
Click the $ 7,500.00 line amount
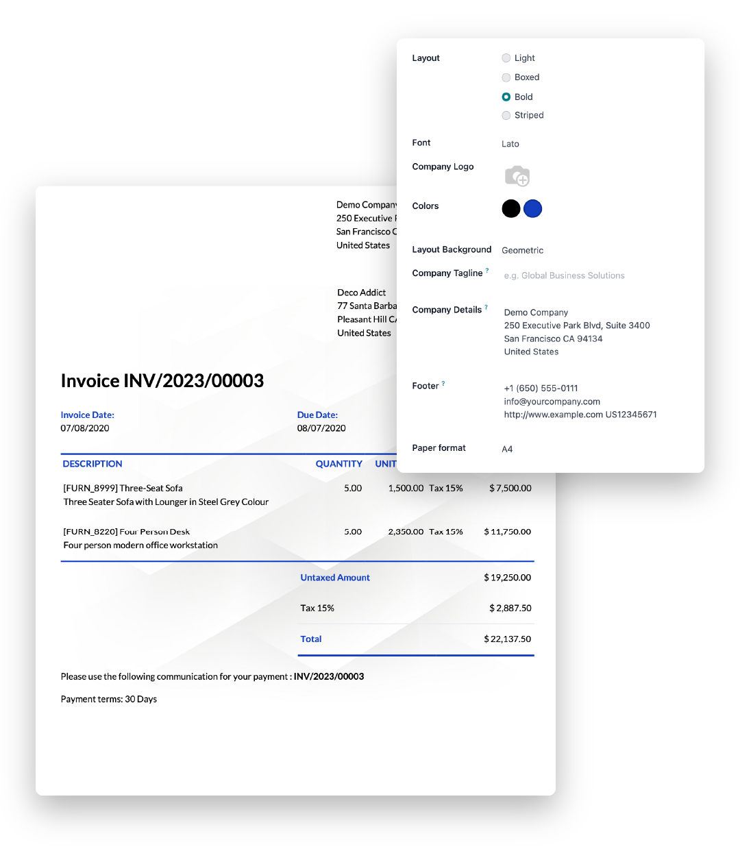510,488
